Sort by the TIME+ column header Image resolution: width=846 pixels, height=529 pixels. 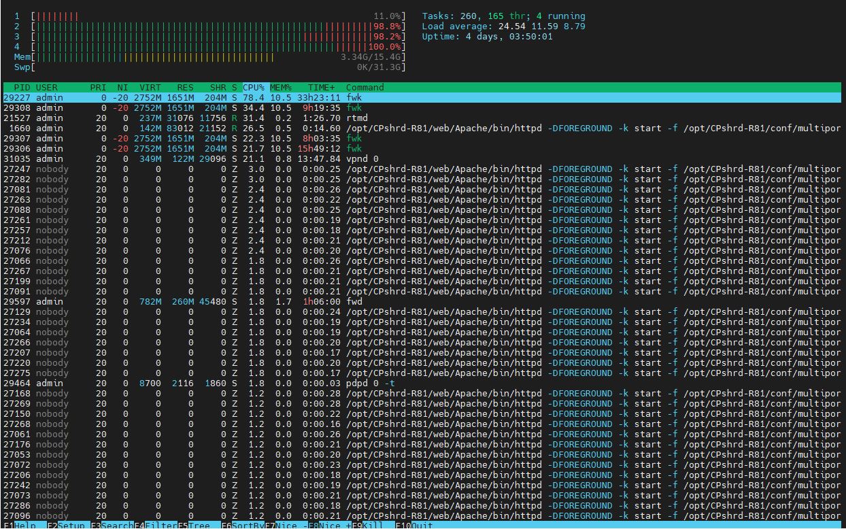(322, 87)
